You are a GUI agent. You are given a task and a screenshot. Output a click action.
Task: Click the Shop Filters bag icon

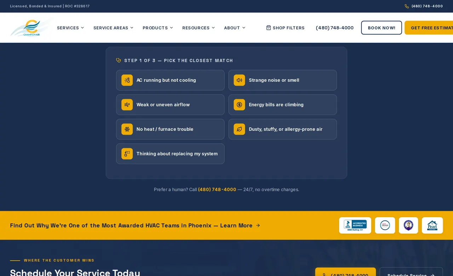269,28
